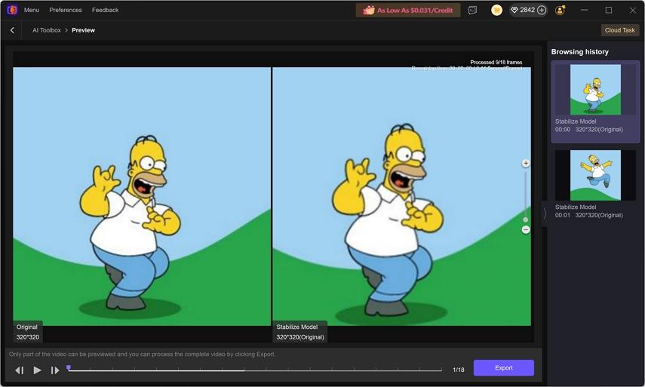Select the 00:00 Stabilize Model history thumbnail

pos(595,90)
